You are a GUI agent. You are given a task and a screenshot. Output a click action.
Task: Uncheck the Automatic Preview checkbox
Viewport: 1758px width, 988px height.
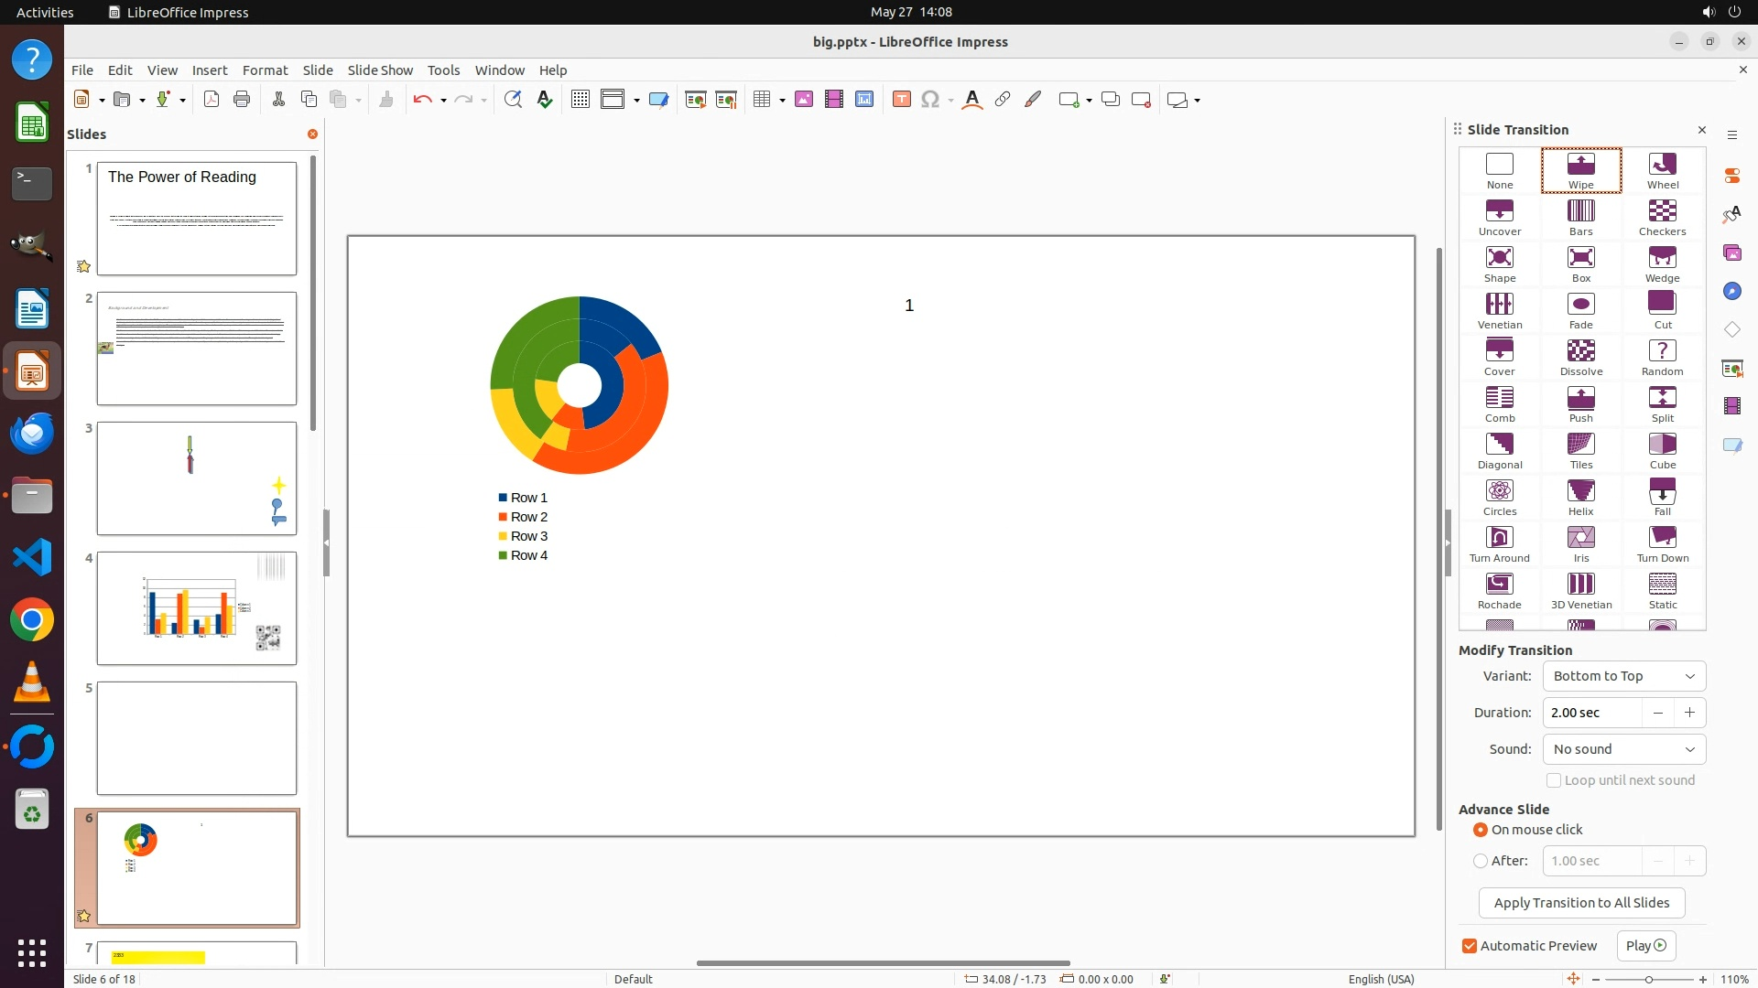1470,946
